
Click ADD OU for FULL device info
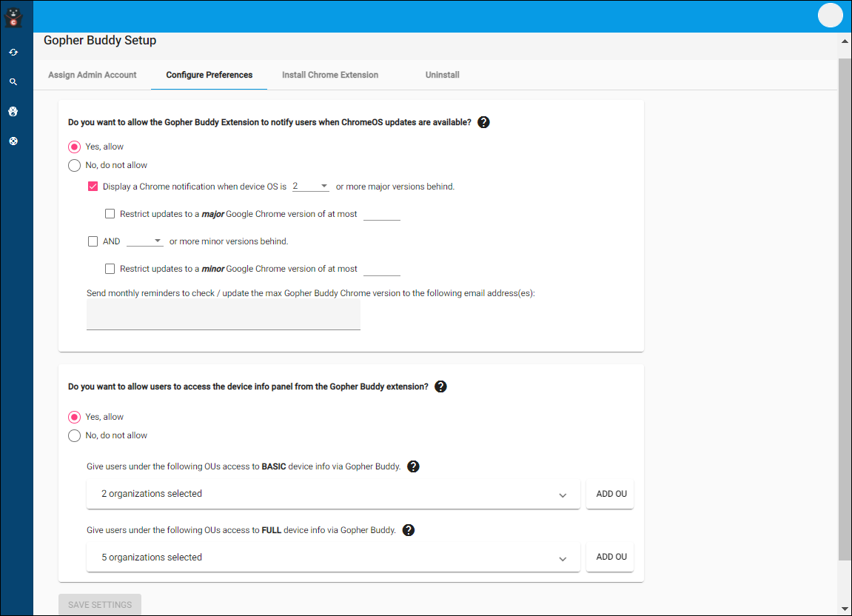click(x=611, y=557)
